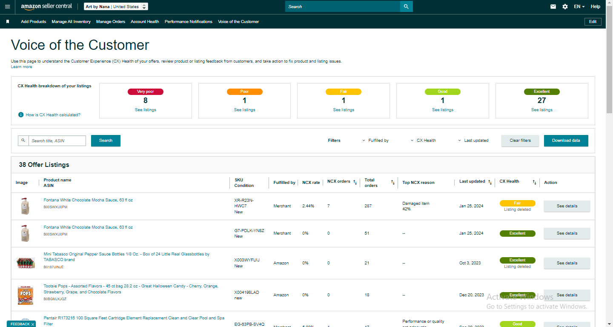Open Pentair R173215 Cartridge Element link

(134, 321)
